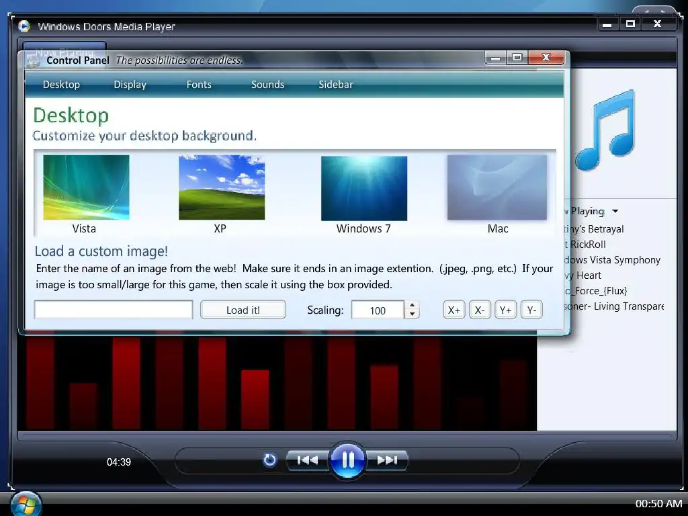
Task: Choose the Mac wallpaper thumbnail
Action: pos(497,187)
